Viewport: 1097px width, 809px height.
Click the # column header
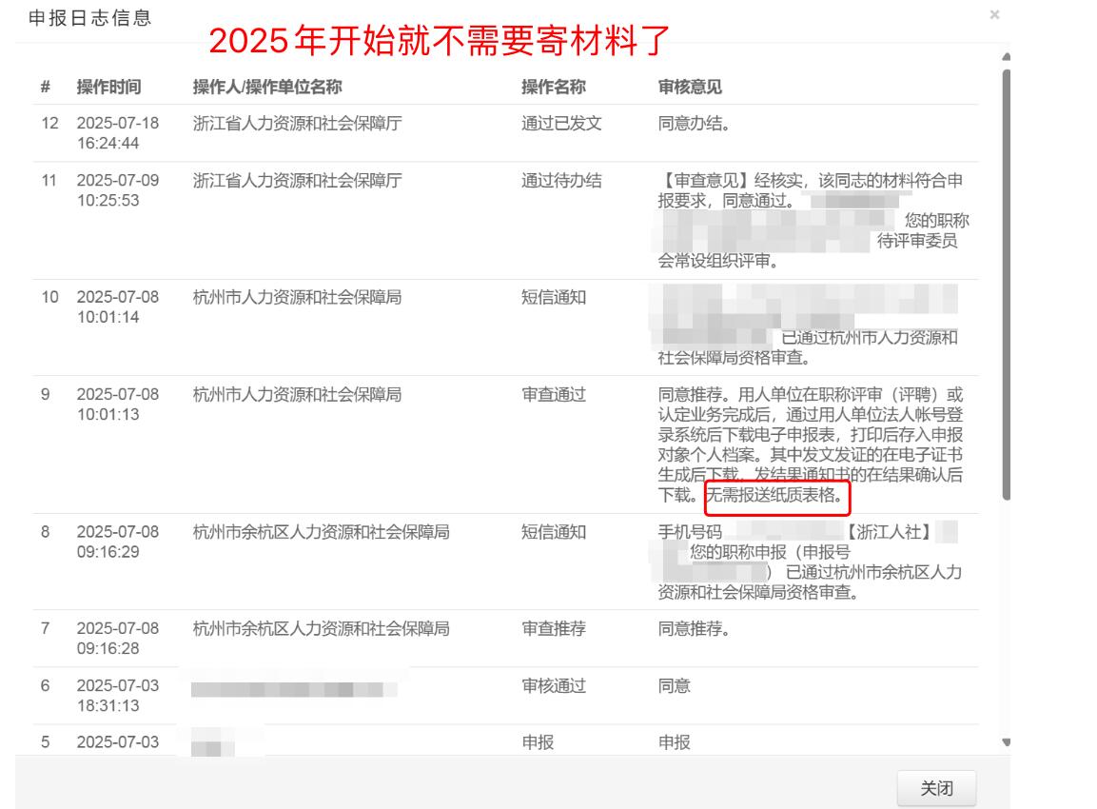coord(46,88)
